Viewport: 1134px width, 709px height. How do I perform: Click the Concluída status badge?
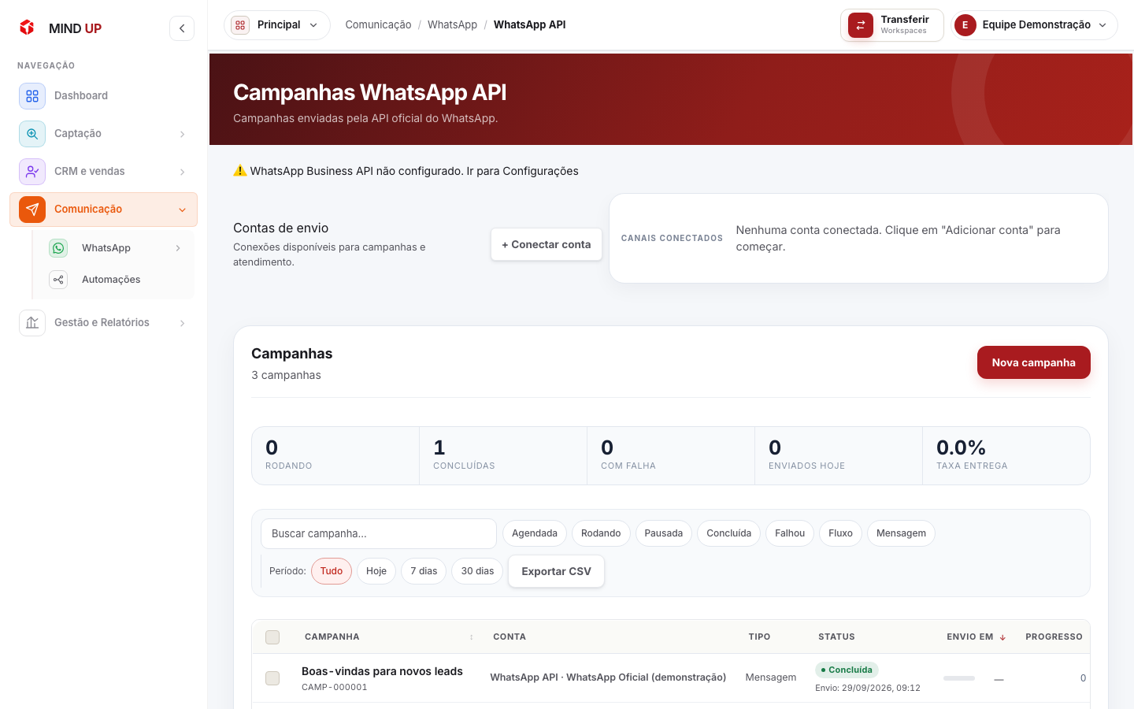[x=847, y=670]
